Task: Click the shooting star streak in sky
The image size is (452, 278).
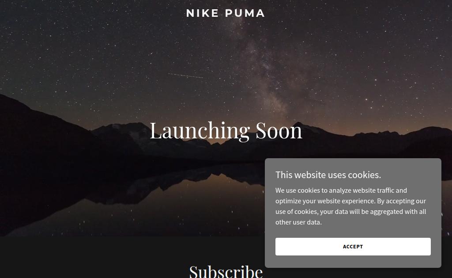Action: [x=185, y=76]
